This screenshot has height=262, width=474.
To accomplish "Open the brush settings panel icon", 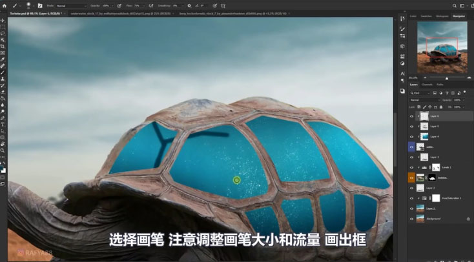I will tap(39, 5).
